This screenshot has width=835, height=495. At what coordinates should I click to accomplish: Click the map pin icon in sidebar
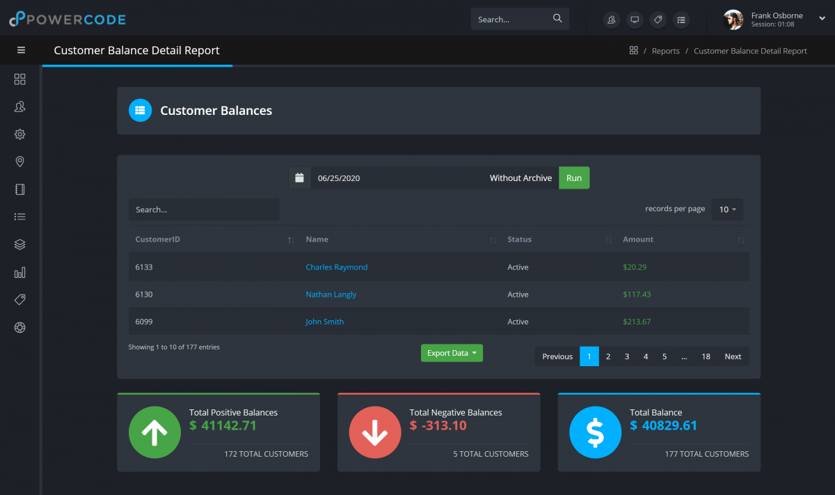coord(19,161)
